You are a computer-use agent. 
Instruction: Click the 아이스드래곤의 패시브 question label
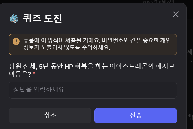142,66
